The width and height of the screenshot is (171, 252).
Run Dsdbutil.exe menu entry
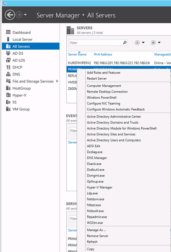pos(96,170)
